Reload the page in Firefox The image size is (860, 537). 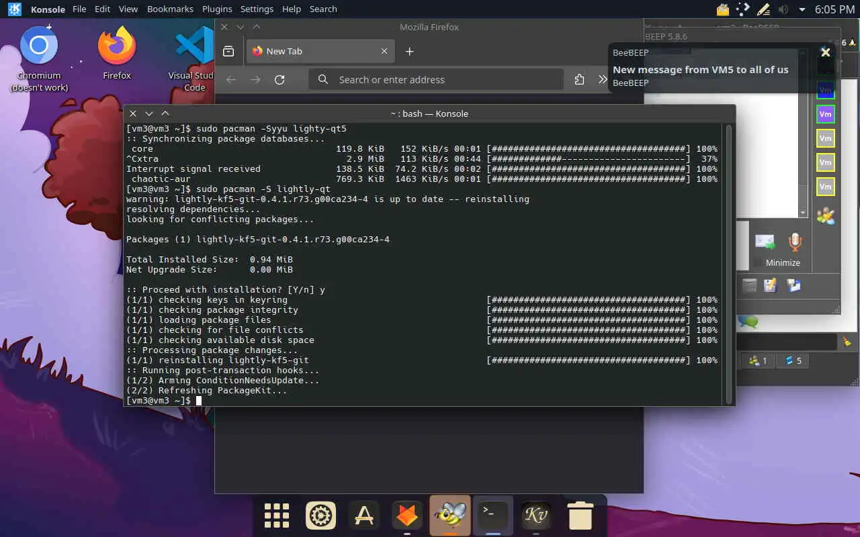279,79
